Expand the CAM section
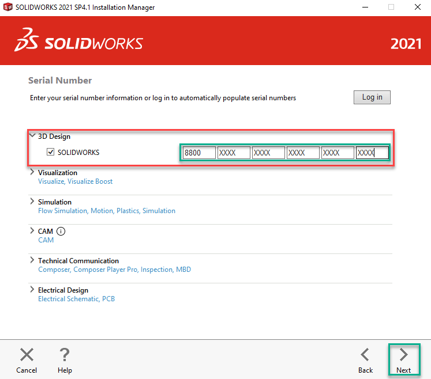Viewport: 431px width, 379px height. coord(32,230)
